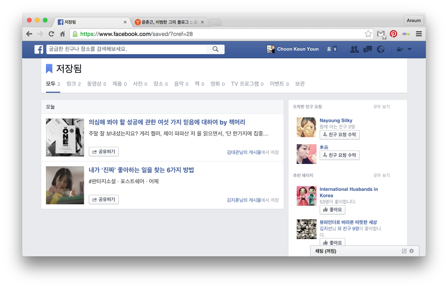The height and width of the screenshot is (288, 448).
Task: Open the Gmail extension icon
Action: pyautogui.click(x=381, y=34)
